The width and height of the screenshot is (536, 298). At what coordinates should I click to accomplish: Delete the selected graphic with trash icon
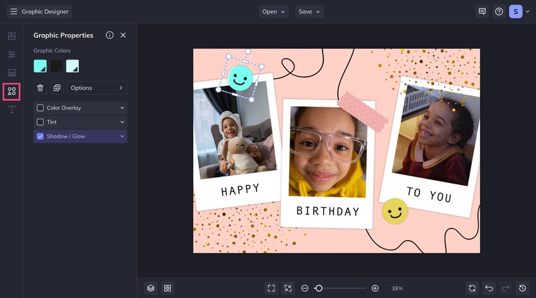point(40,88)
